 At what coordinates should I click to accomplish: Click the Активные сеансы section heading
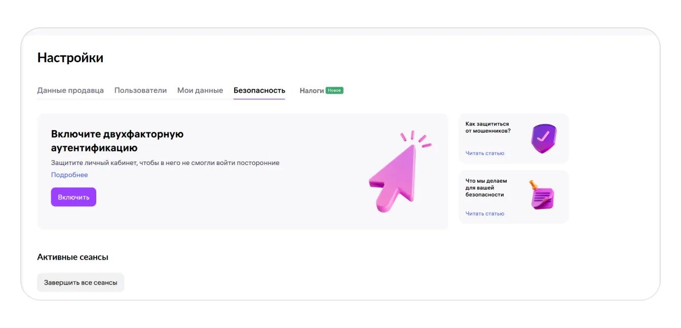[x=72, y=257]
